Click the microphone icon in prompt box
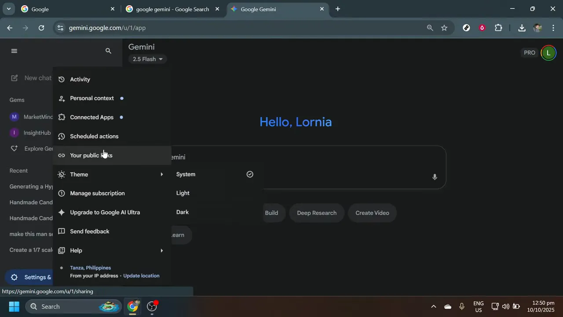Screen dimensions: 563x317 (x=435, y=177)
